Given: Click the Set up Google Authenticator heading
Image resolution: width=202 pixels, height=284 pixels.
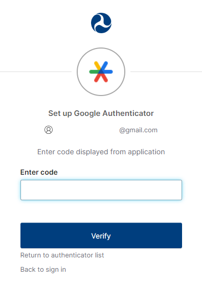Looking at the screenshot, I should pyautogui.click(x=101, y=113).
